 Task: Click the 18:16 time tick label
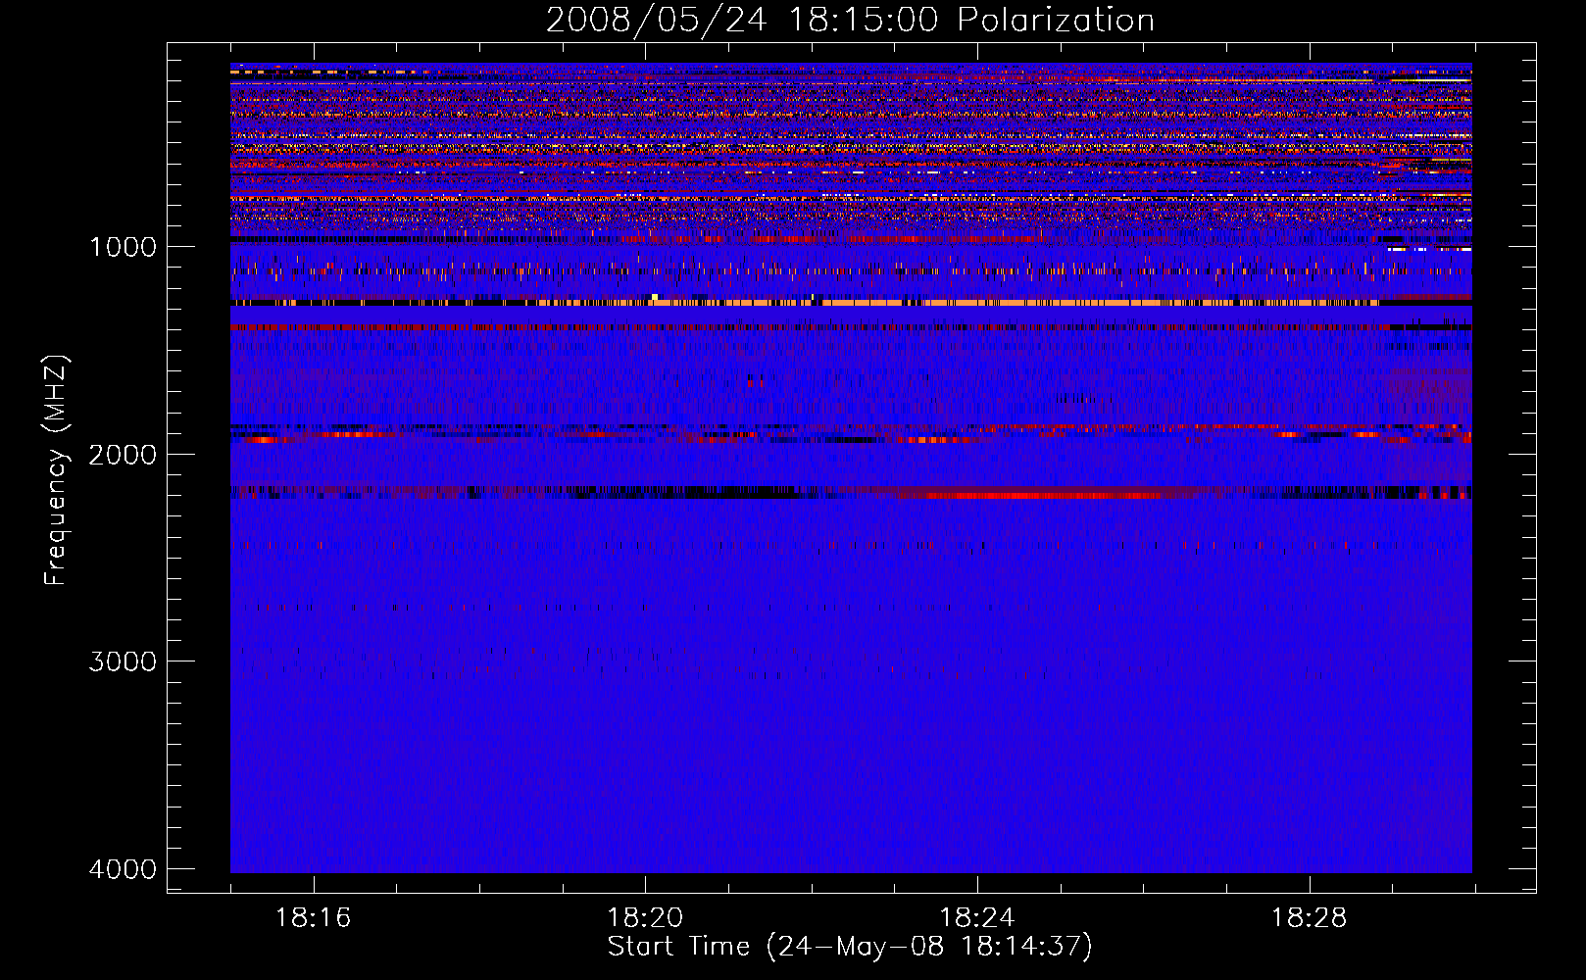click(313, 918)
